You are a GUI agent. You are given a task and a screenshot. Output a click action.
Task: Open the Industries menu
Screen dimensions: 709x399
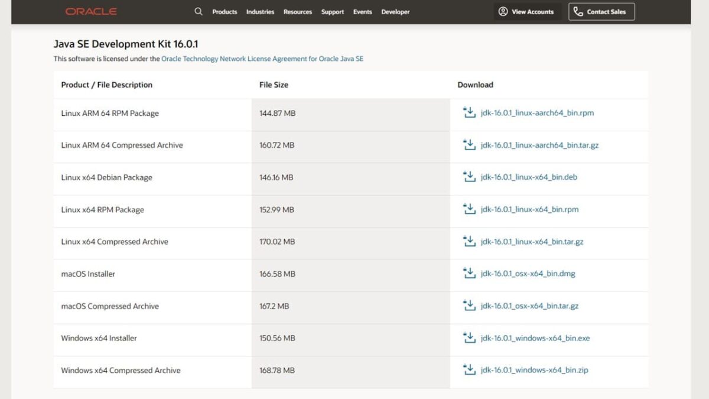pyautogui.click(x=260, y=12)
